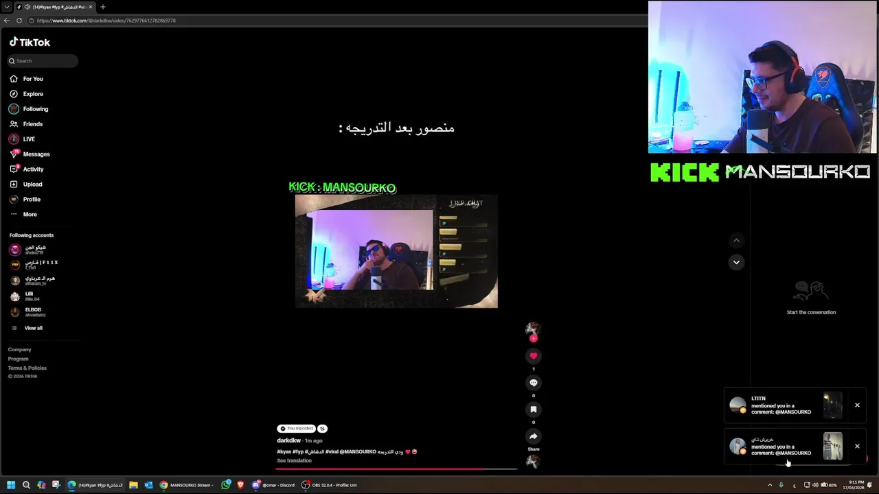Click the Profile avatar icon in the sidebar
This screenshot has width=879, height=494.
pyautogui.click(x=14, y=200)
